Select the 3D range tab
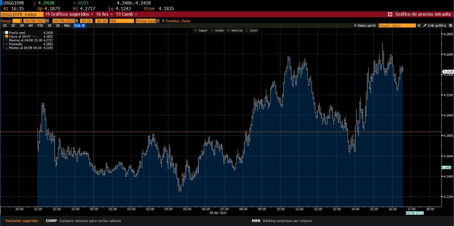The width and height of the screenshot is (454, 226). coord(13,25)
